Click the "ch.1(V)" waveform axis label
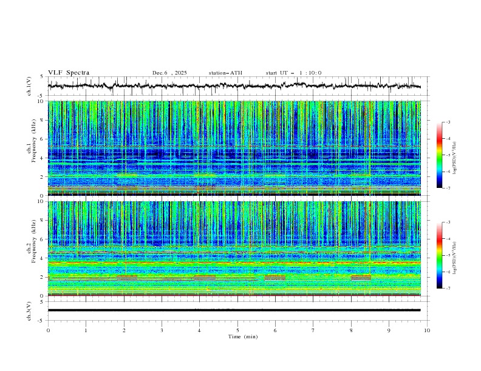This screenshot has height=371, width=481. click(29, 86)
